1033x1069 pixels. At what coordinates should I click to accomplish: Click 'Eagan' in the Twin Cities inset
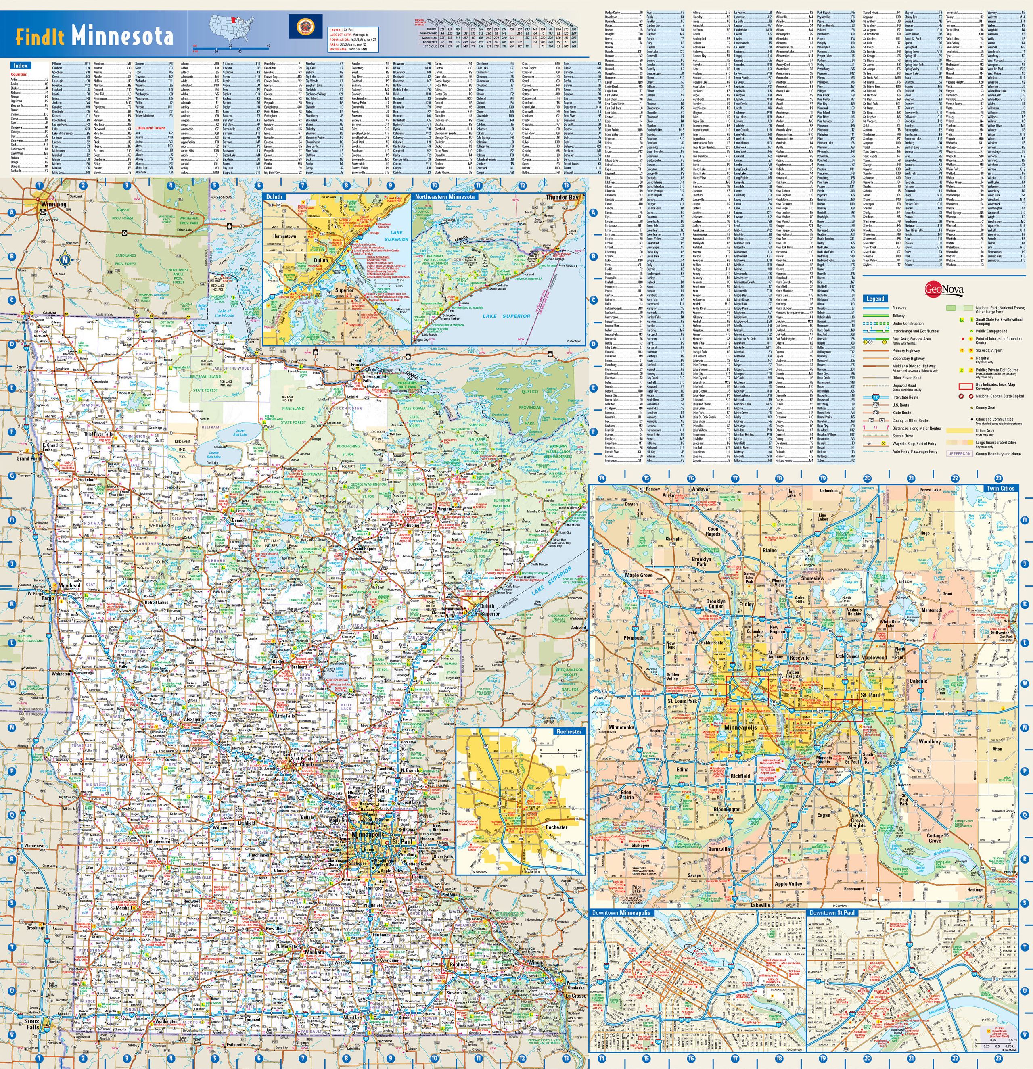pyautogui.click(x=824, y=815)
